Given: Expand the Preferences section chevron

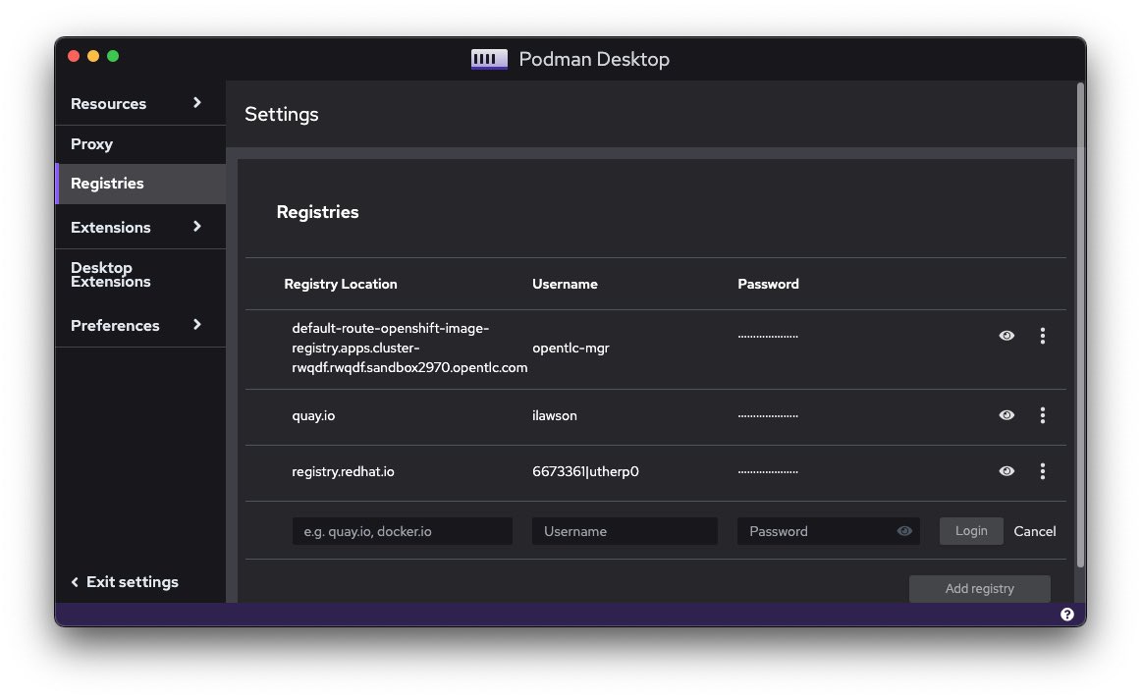Looking at the screenshot, I should pos(197,325).
